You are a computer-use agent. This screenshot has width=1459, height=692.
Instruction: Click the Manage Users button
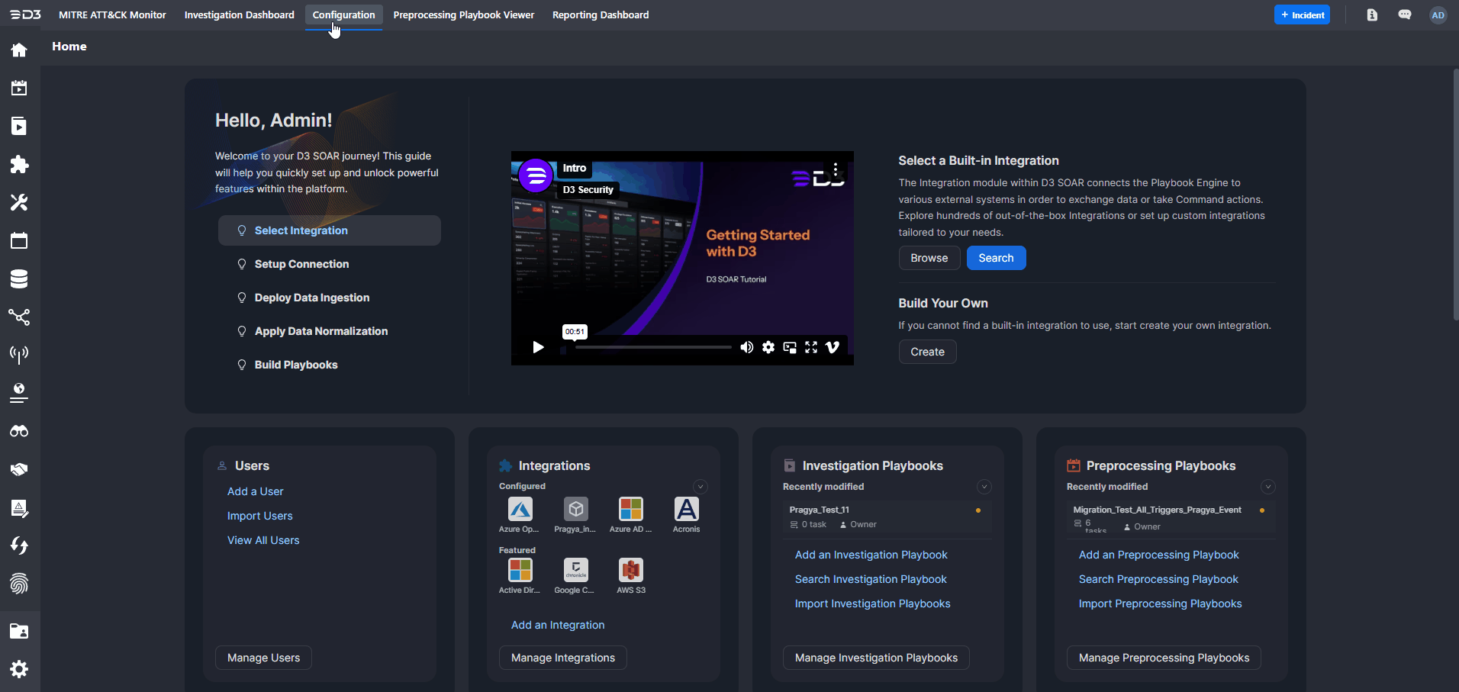click(263, 658)
